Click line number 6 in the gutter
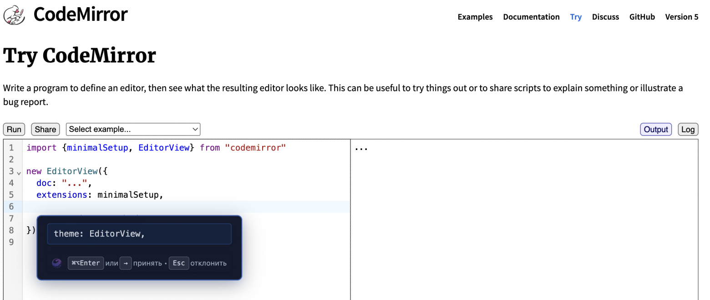This screenshot has width=710, height=300. (x=11, y=206)
